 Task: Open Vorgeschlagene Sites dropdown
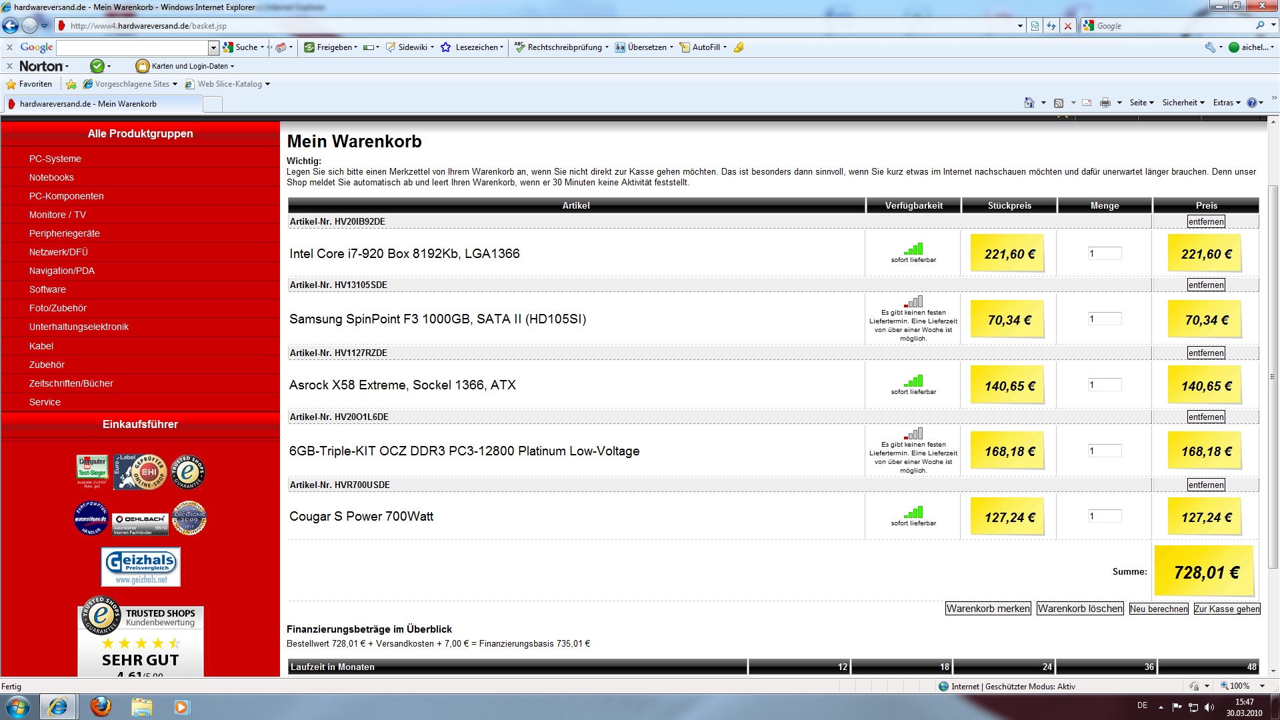tap(130, 84)
